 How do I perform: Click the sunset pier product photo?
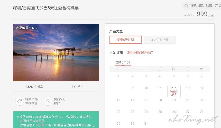(x=56, y=52)
